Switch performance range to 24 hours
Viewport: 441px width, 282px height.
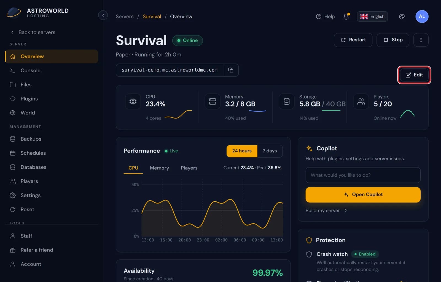coord(242,151)
